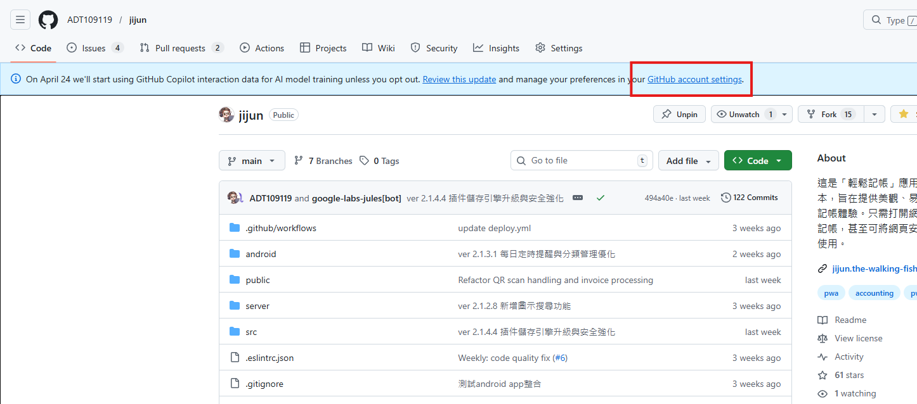Open the jijun repository breadcrumb
This screenshot has height=404, width=917.
(138, 20)
